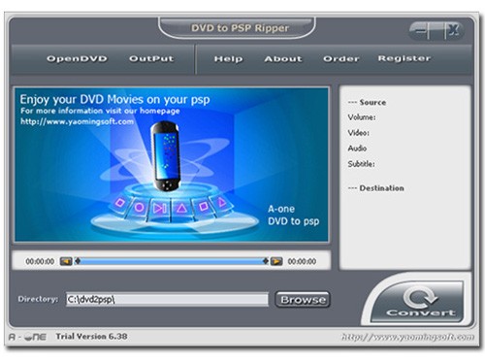
Task: Click the set end point arrow icon
Action: [276, 261]
